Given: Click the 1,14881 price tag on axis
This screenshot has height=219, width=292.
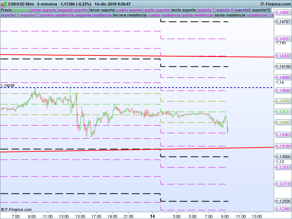Looking at the screenshot, I should click(x=283, y=12).
